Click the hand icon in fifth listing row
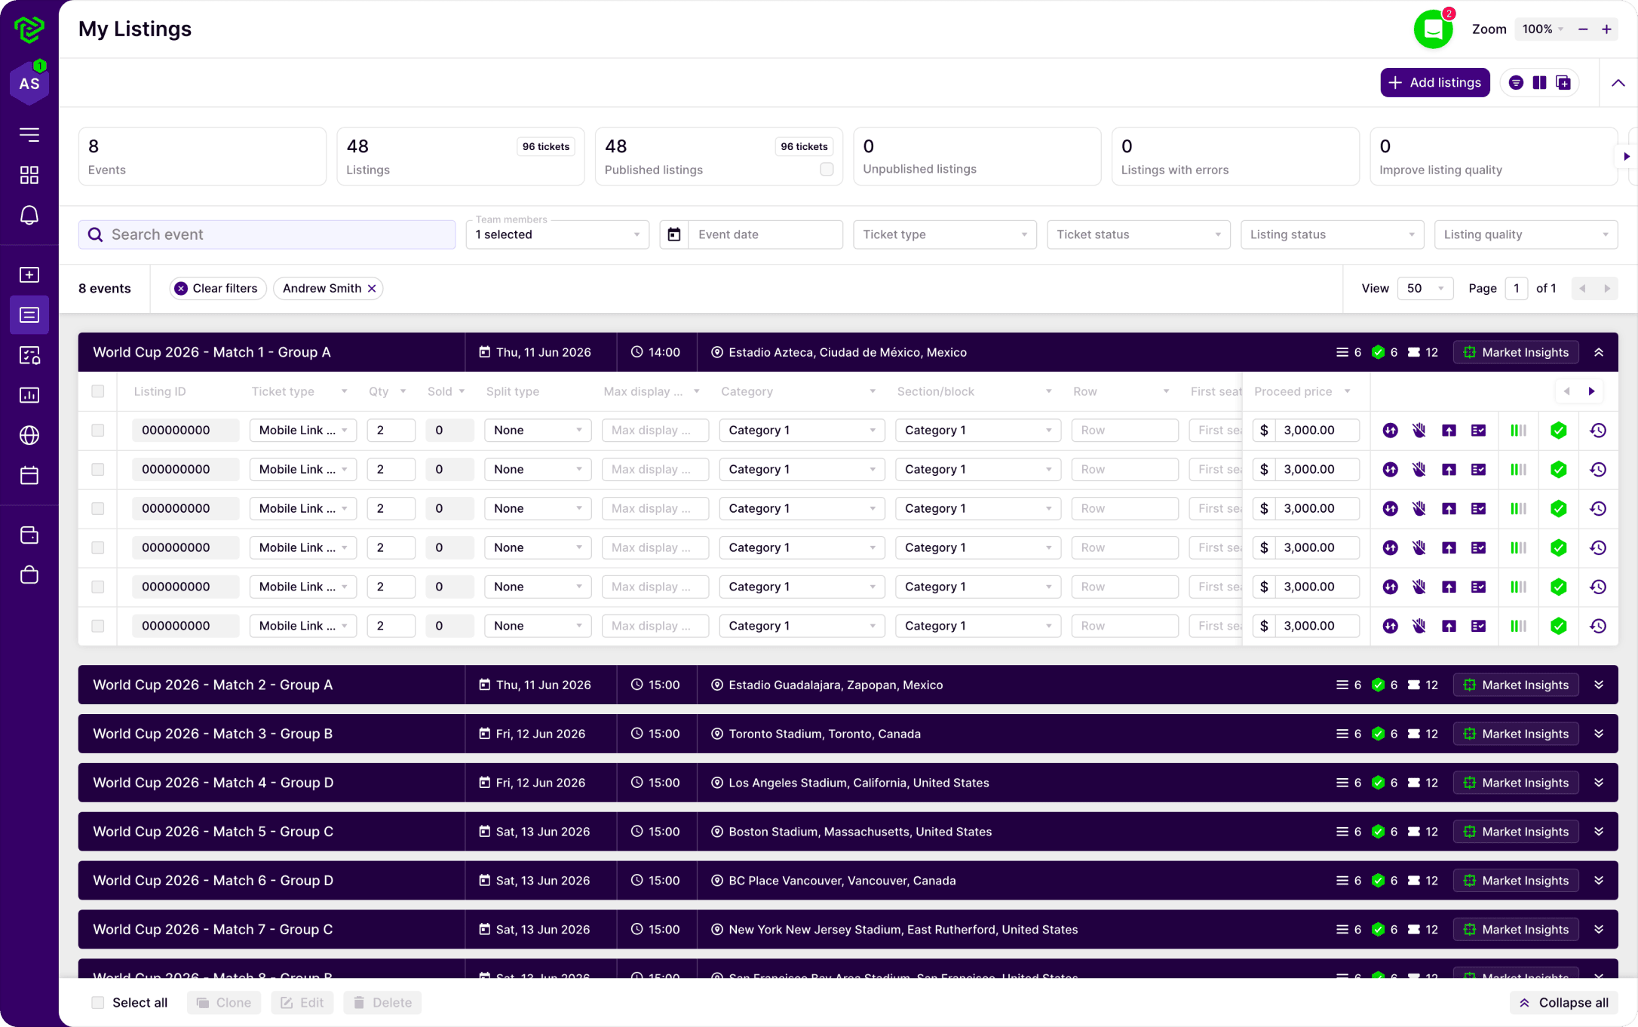 pyautogui.click(x=1419, y=587)
